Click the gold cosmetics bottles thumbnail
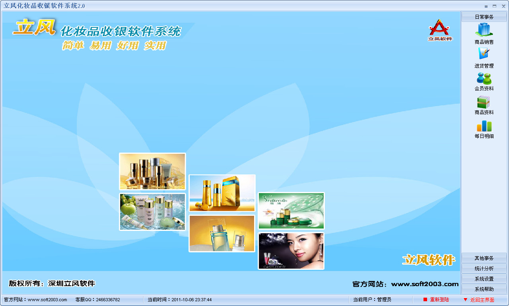 [x=152, y=171]
